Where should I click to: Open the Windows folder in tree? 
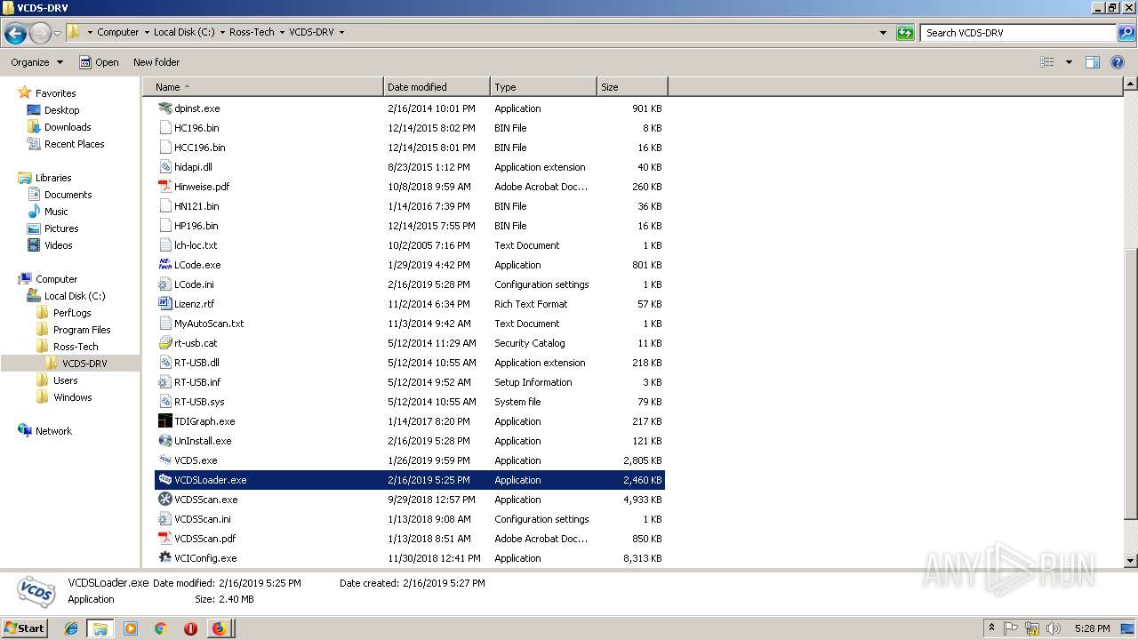[72, 397]
